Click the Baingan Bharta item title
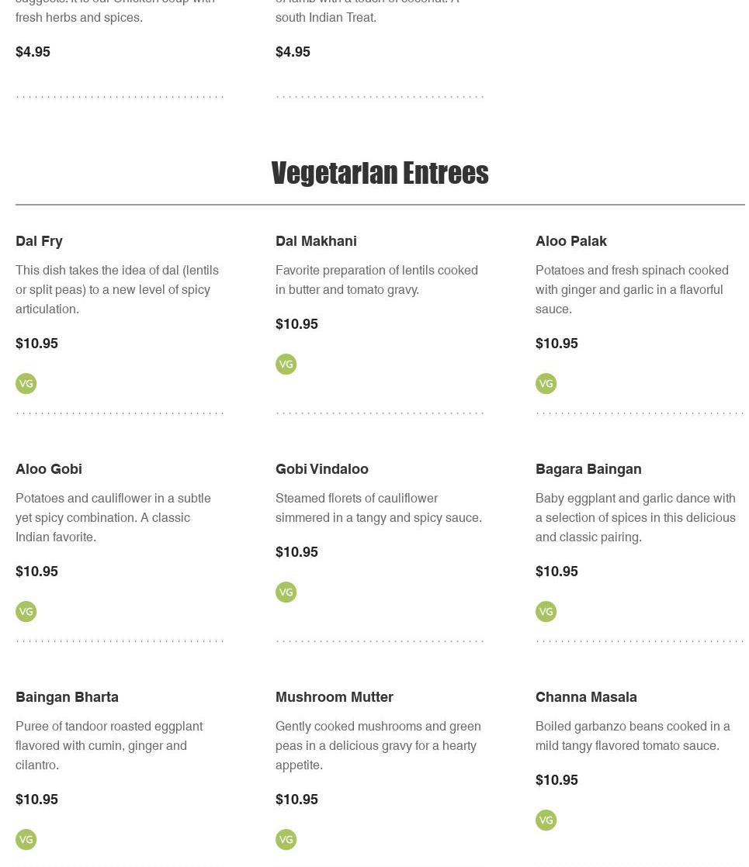Viewport: 749px width, 867px height. (67, 697)
